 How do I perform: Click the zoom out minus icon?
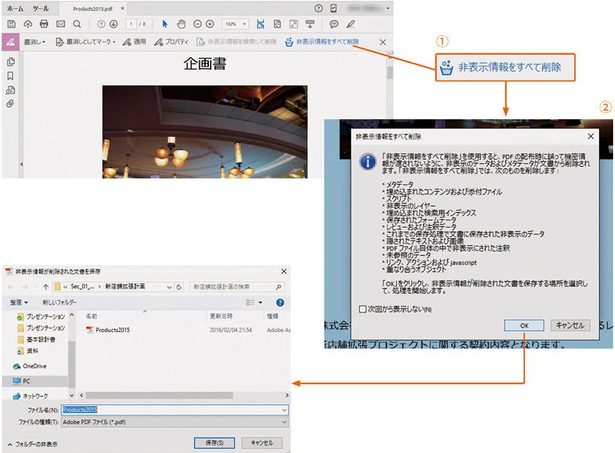pyautogui.click(x=198, y=24)
